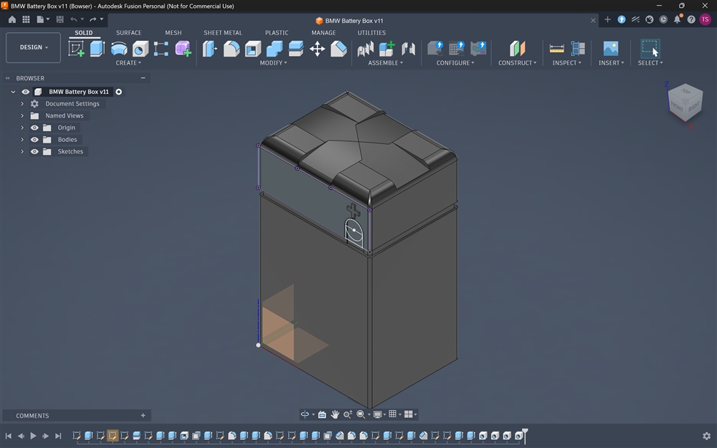Image resolution: width=717 pixels, height=448 pixels.
Task: Open the Modify dropdown menu
Action: tap(273, 62)
